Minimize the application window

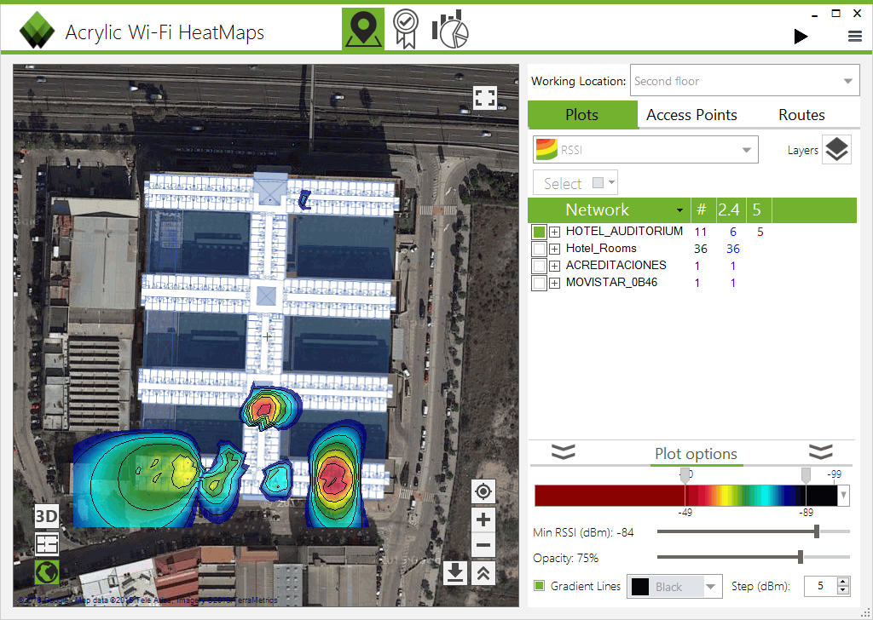click(814, 15)
